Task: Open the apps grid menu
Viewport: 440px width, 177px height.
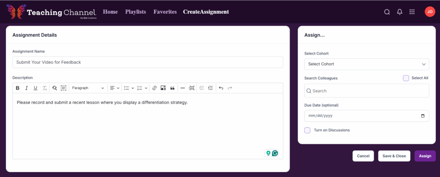Action: click(x=412, y=12)
